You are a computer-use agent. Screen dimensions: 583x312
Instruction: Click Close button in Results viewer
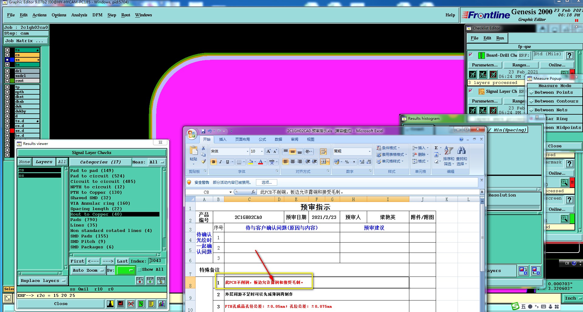point(61,304)
